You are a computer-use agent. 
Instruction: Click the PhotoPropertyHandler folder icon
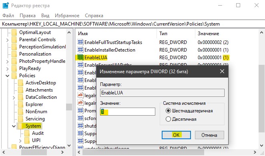click(x=14, y=61)
